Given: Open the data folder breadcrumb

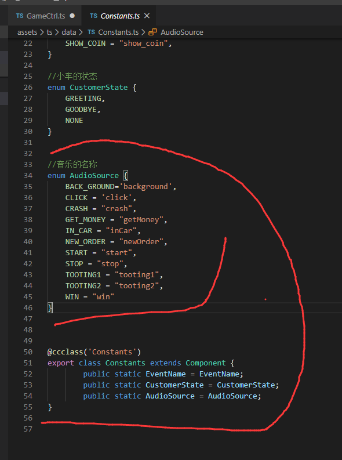Looking at the screenshot, I should 69,32.
